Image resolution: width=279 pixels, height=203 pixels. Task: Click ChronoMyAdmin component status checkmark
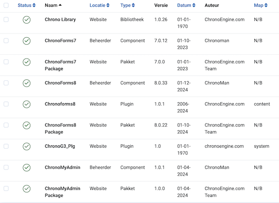[x=27, y=168]
